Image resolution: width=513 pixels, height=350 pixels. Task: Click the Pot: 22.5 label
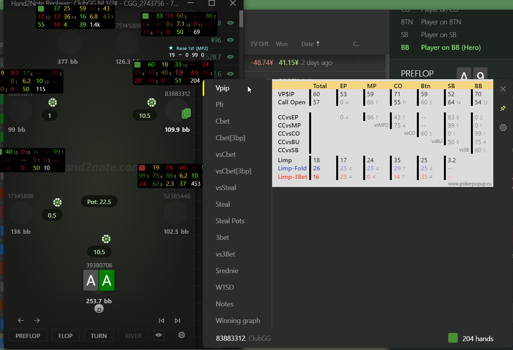click(x=99, y=202)
